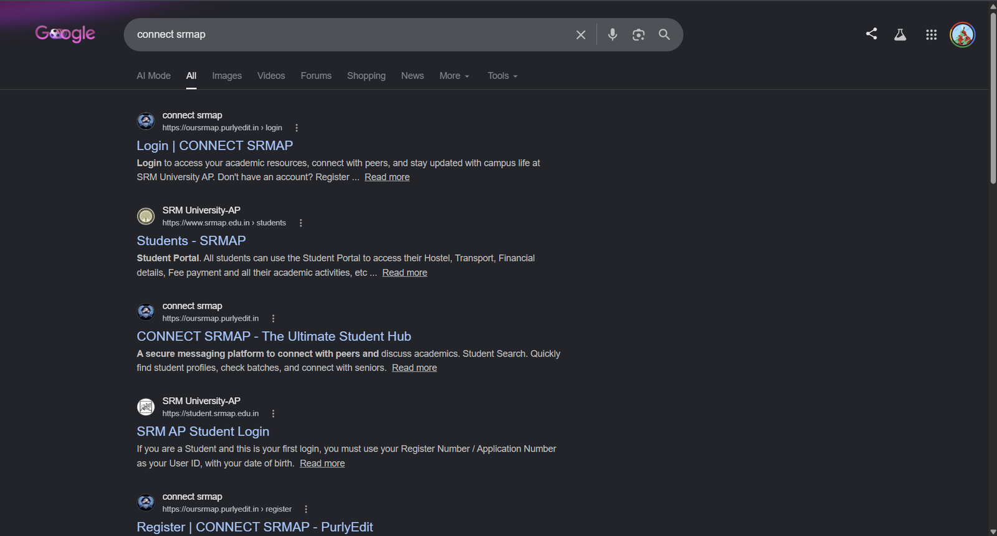Switch to the Images tab
Viewport: 997px width, 536px height.
(227, 76)
